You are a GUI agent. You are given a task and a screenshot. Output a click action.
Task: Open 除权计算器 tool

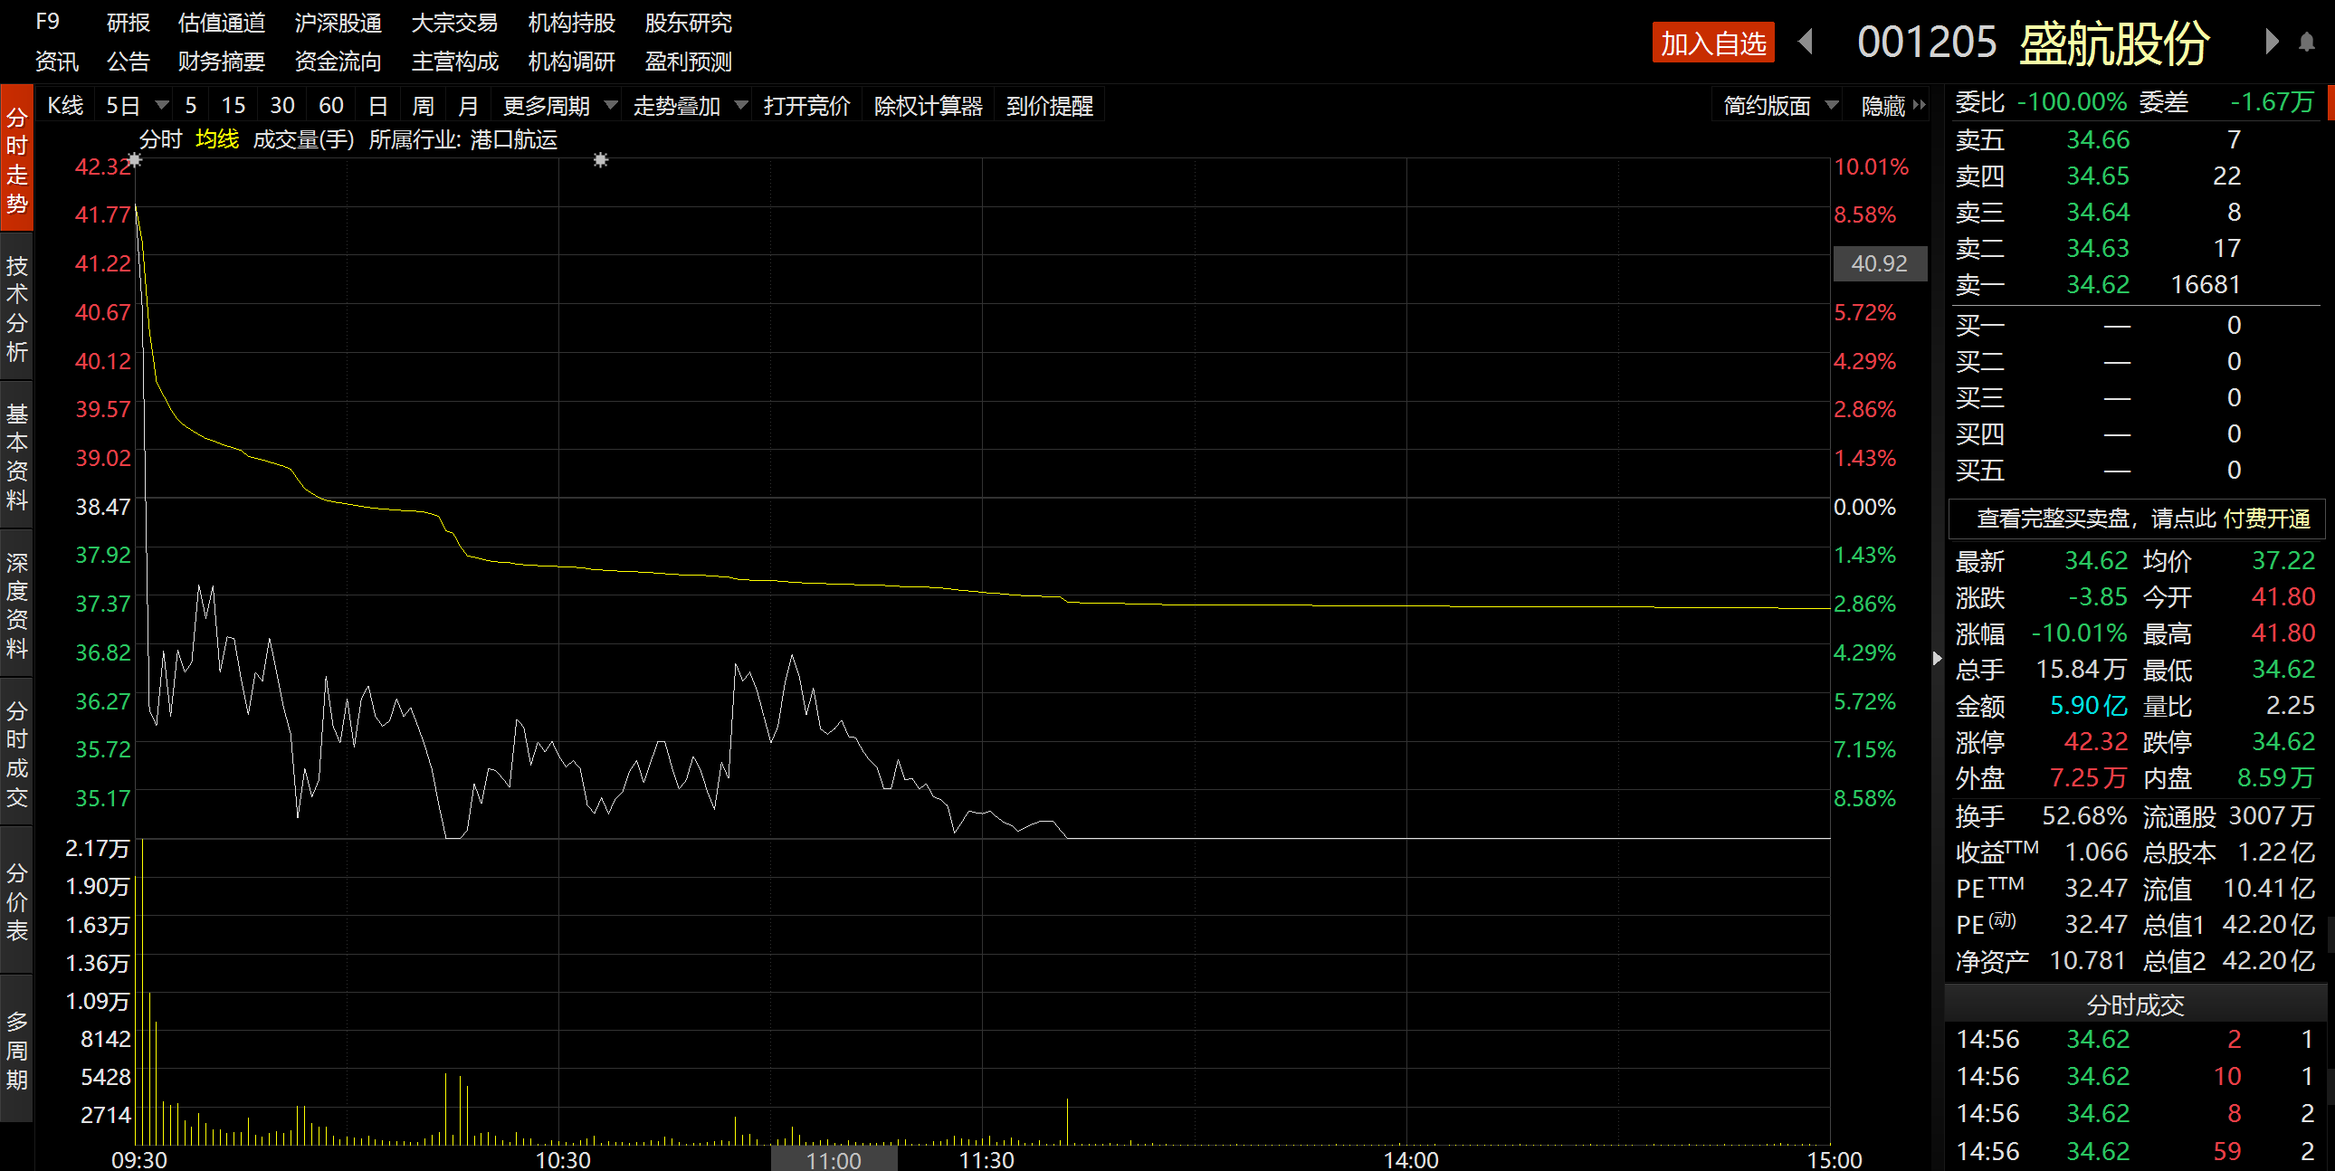(929, 105)
